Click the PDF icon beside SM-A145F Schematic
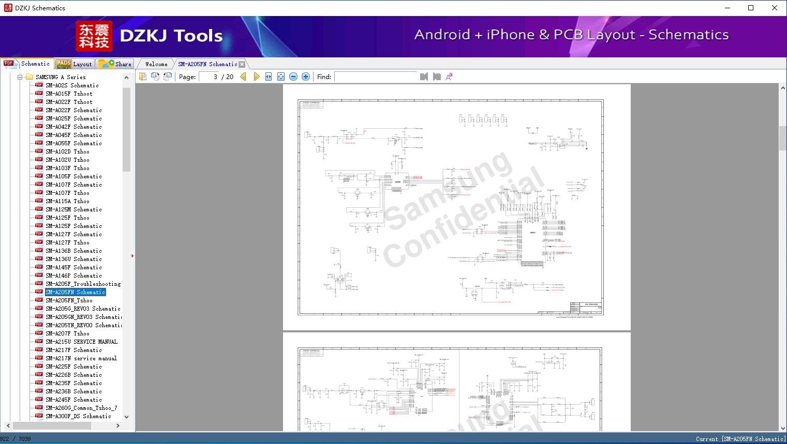This screenshot has height=444, width=787. [39, 267]
